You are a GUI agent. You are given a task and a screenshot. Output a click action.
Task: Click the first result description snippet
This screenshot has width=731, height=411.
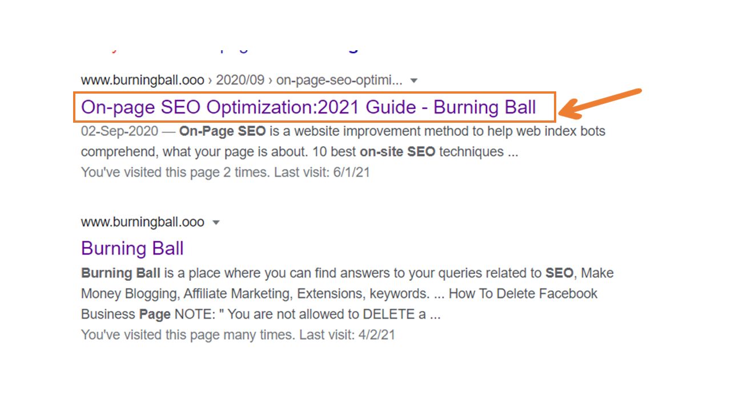(343, 142)
